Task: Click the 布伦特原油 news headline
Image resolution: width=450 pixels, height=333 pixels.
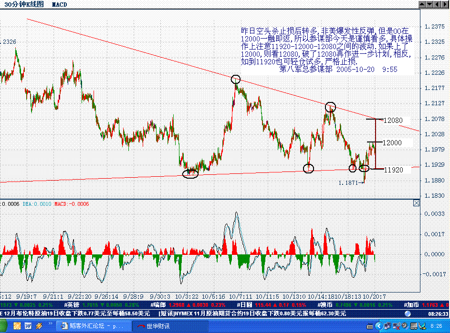Action: 75,313
